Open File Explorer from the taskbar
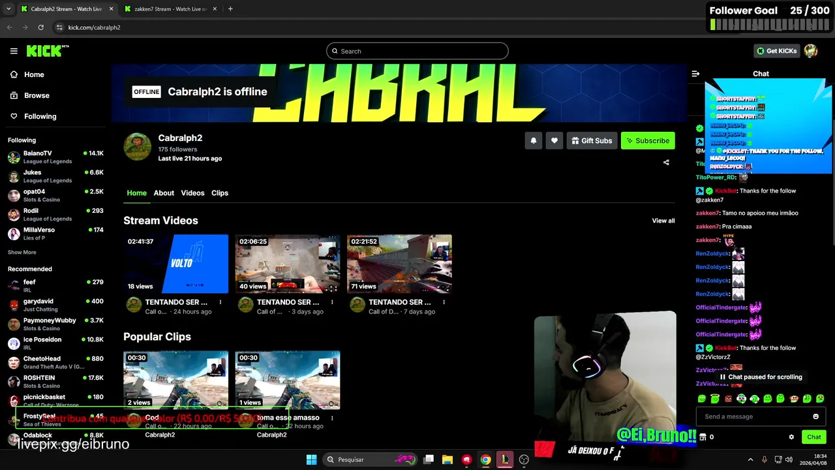This screenshot has height=470, width=835. point(448,460)
